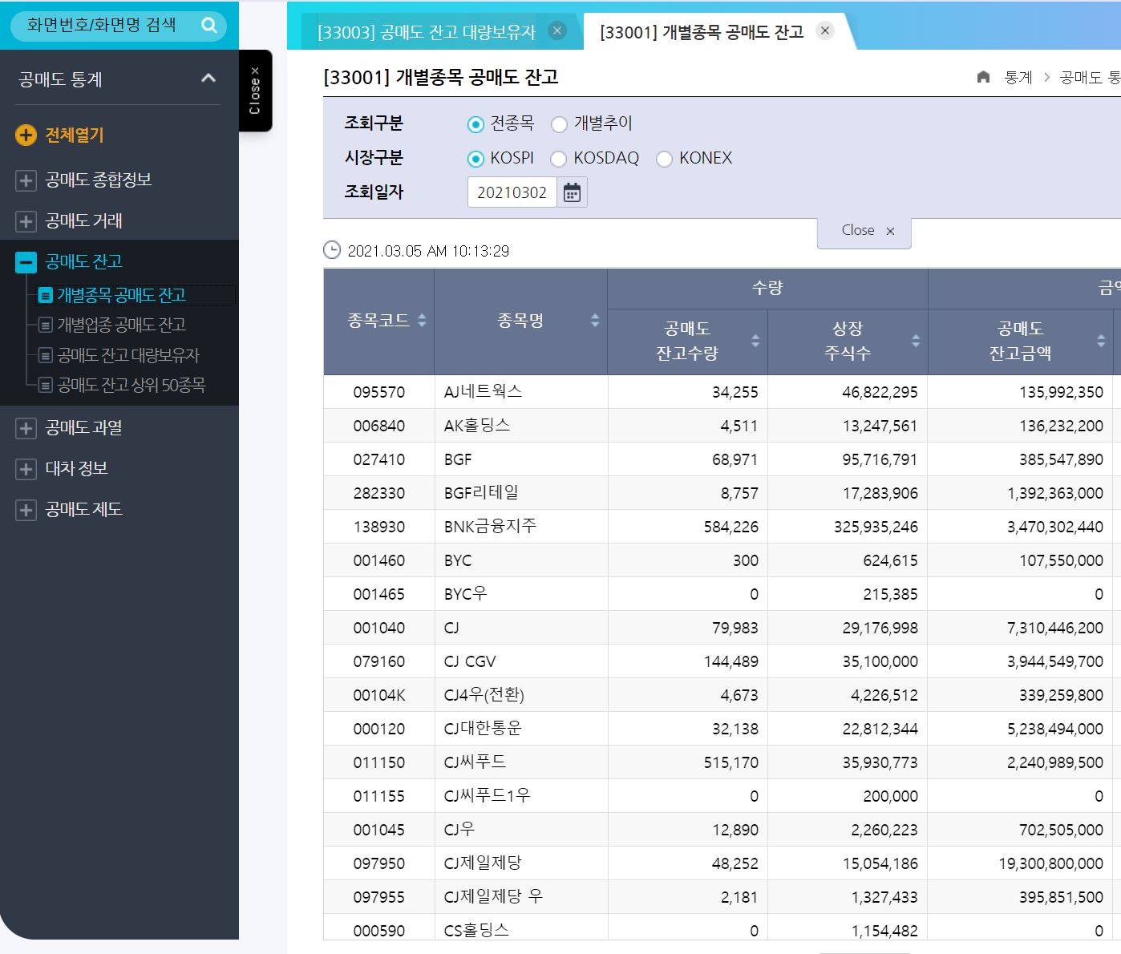
Task: Select the 전종목 radio option
Action: (x=476, y=124)
